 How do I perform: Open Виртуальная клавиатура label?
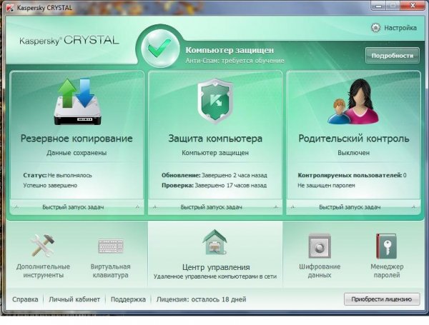[111, 271]
